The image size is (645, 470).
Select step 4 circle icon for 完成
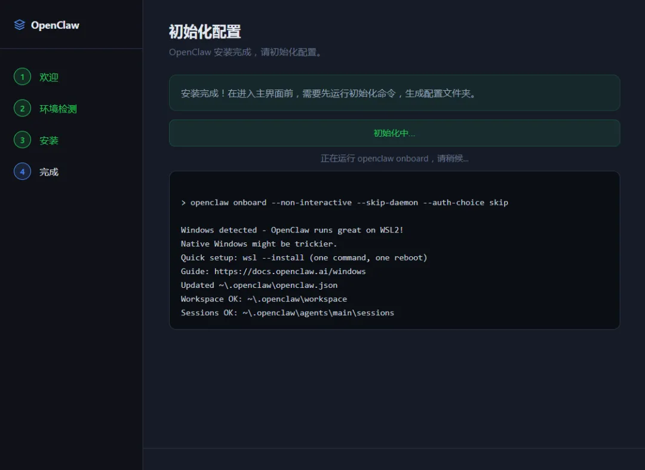22,171
